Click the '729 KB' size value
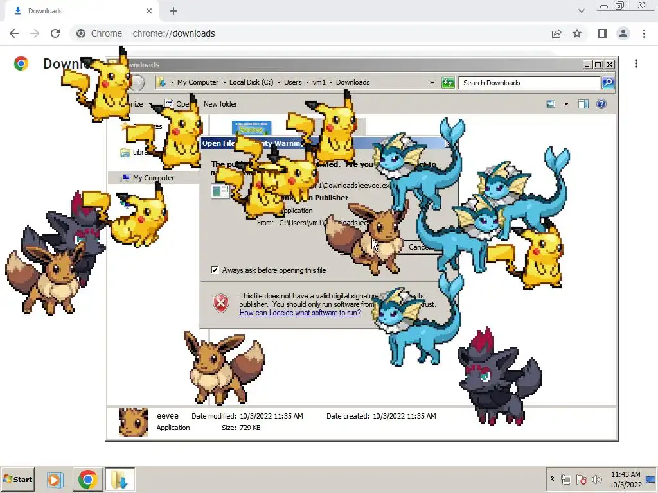Viewport: 658px width, 493px height. pos(250,428)
